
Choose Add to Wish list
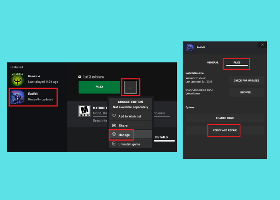pos(130,116)
